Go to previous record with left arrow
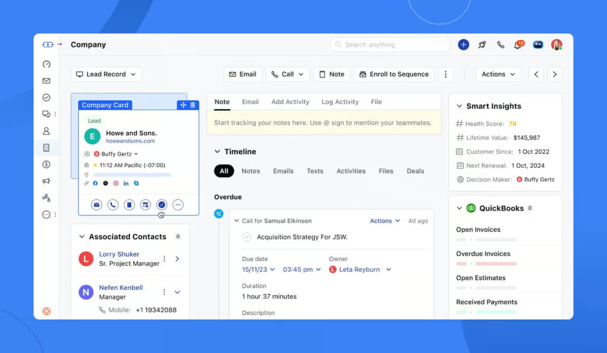 [536, 74]
